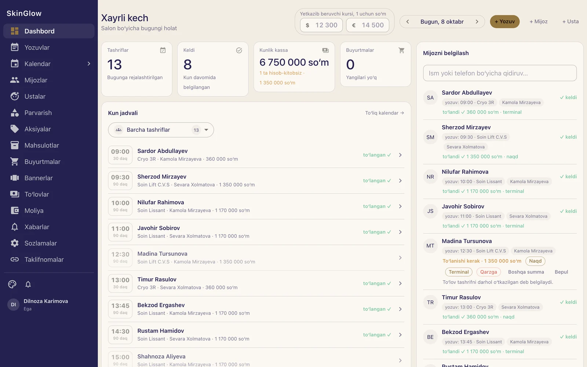The height and width of the screenshot is (367, 587).
Task: Click the client search field
Action: (x=500, y=73)
